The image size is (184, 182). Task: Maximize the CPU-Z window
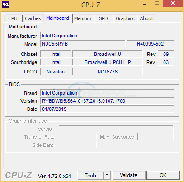click(x=157, y=3)
